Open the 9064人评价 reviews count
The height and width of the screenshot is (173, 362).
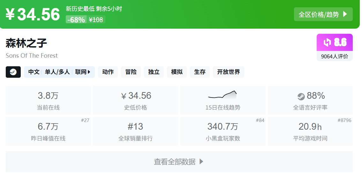335,56
